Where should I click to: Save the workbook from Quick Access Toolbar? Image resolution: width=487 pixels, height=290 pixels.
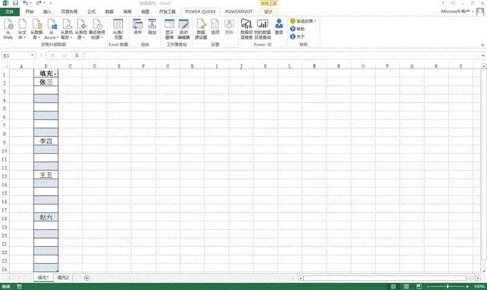[15, 3]
